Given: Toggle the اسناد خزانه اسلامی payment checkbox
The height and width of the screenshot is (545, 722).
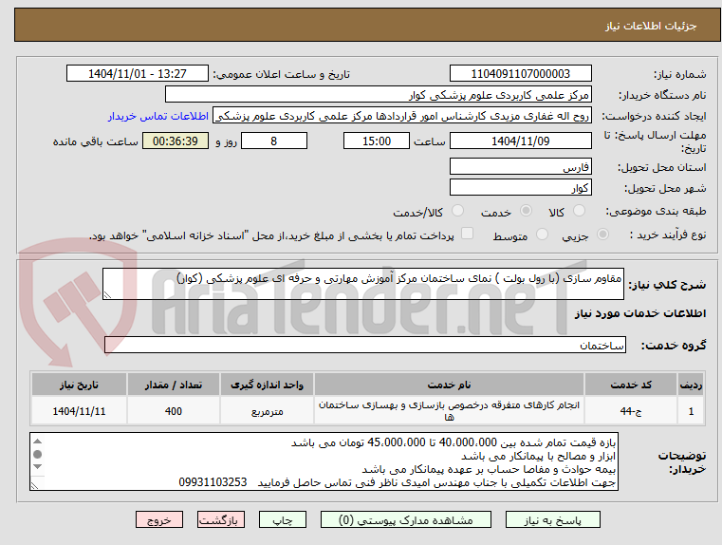Looking at the screenshot, I should click(467, 234).
